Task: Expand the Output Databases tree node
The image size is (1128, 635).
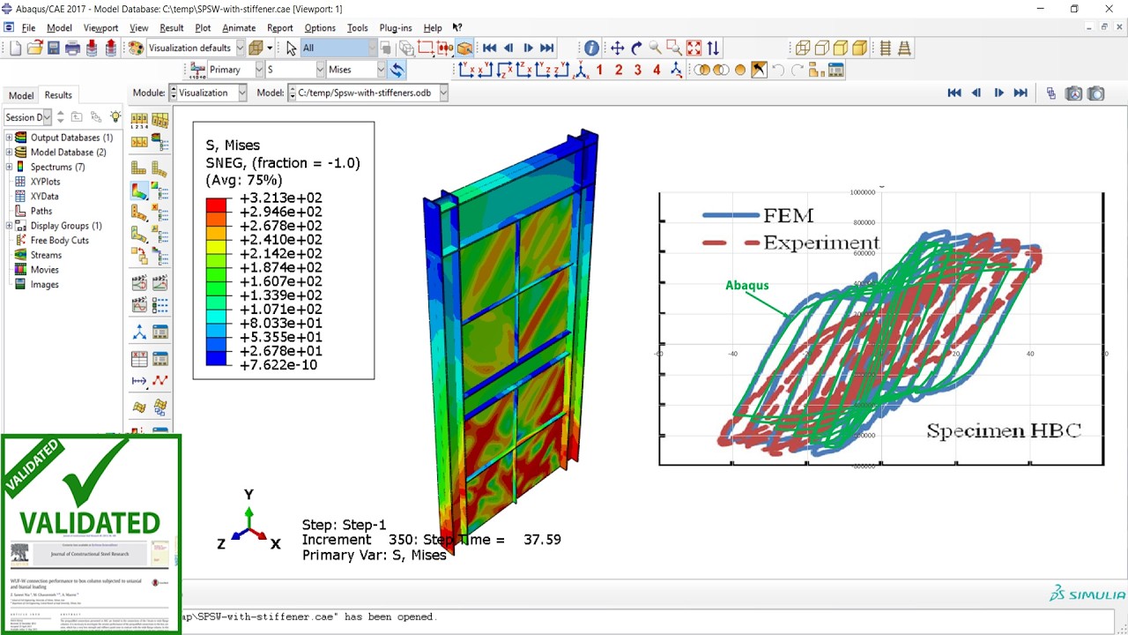Action: pos(9,138)
